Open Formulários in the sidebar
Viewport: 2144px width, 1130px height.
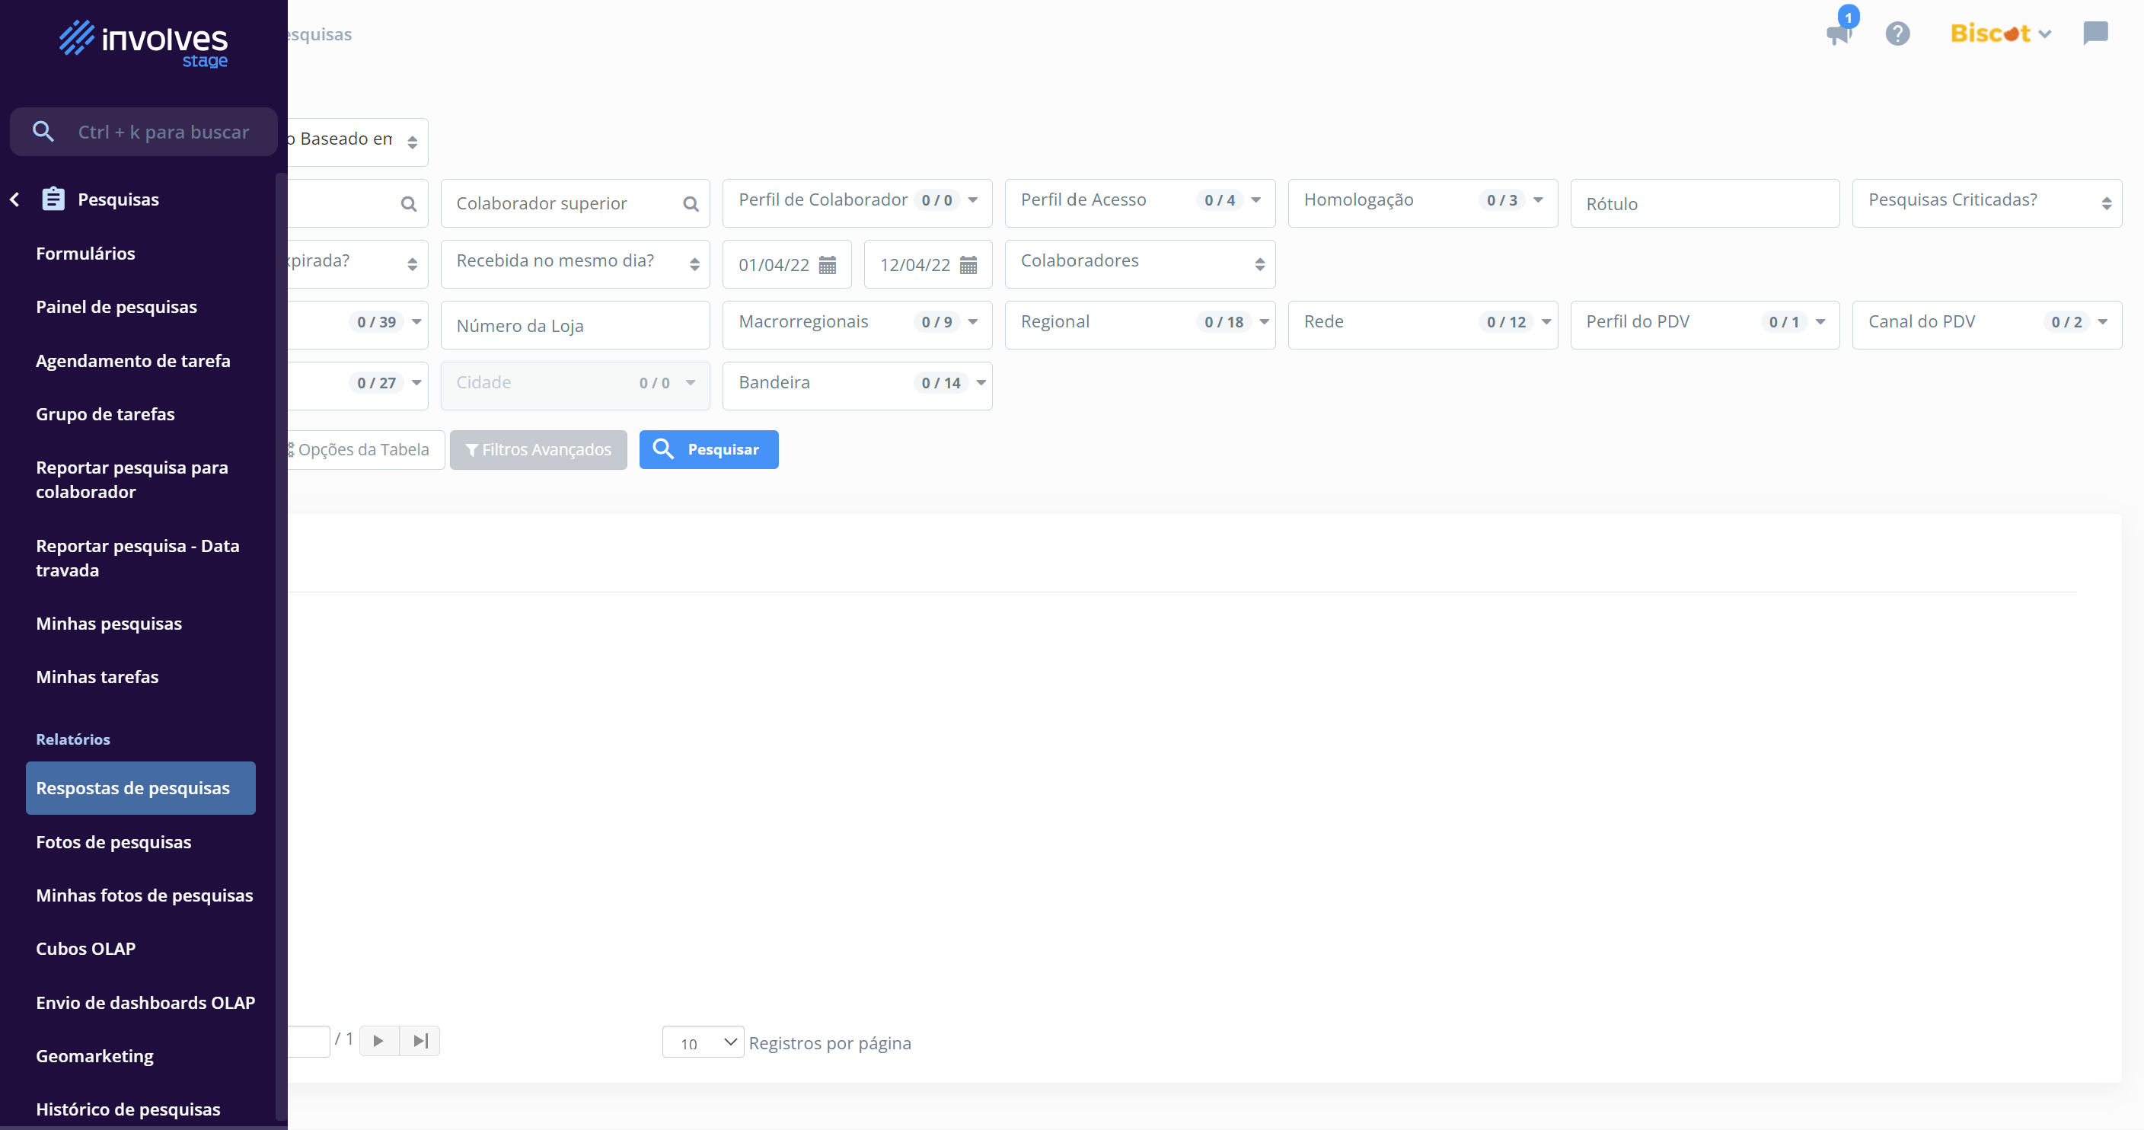(85, 253)
